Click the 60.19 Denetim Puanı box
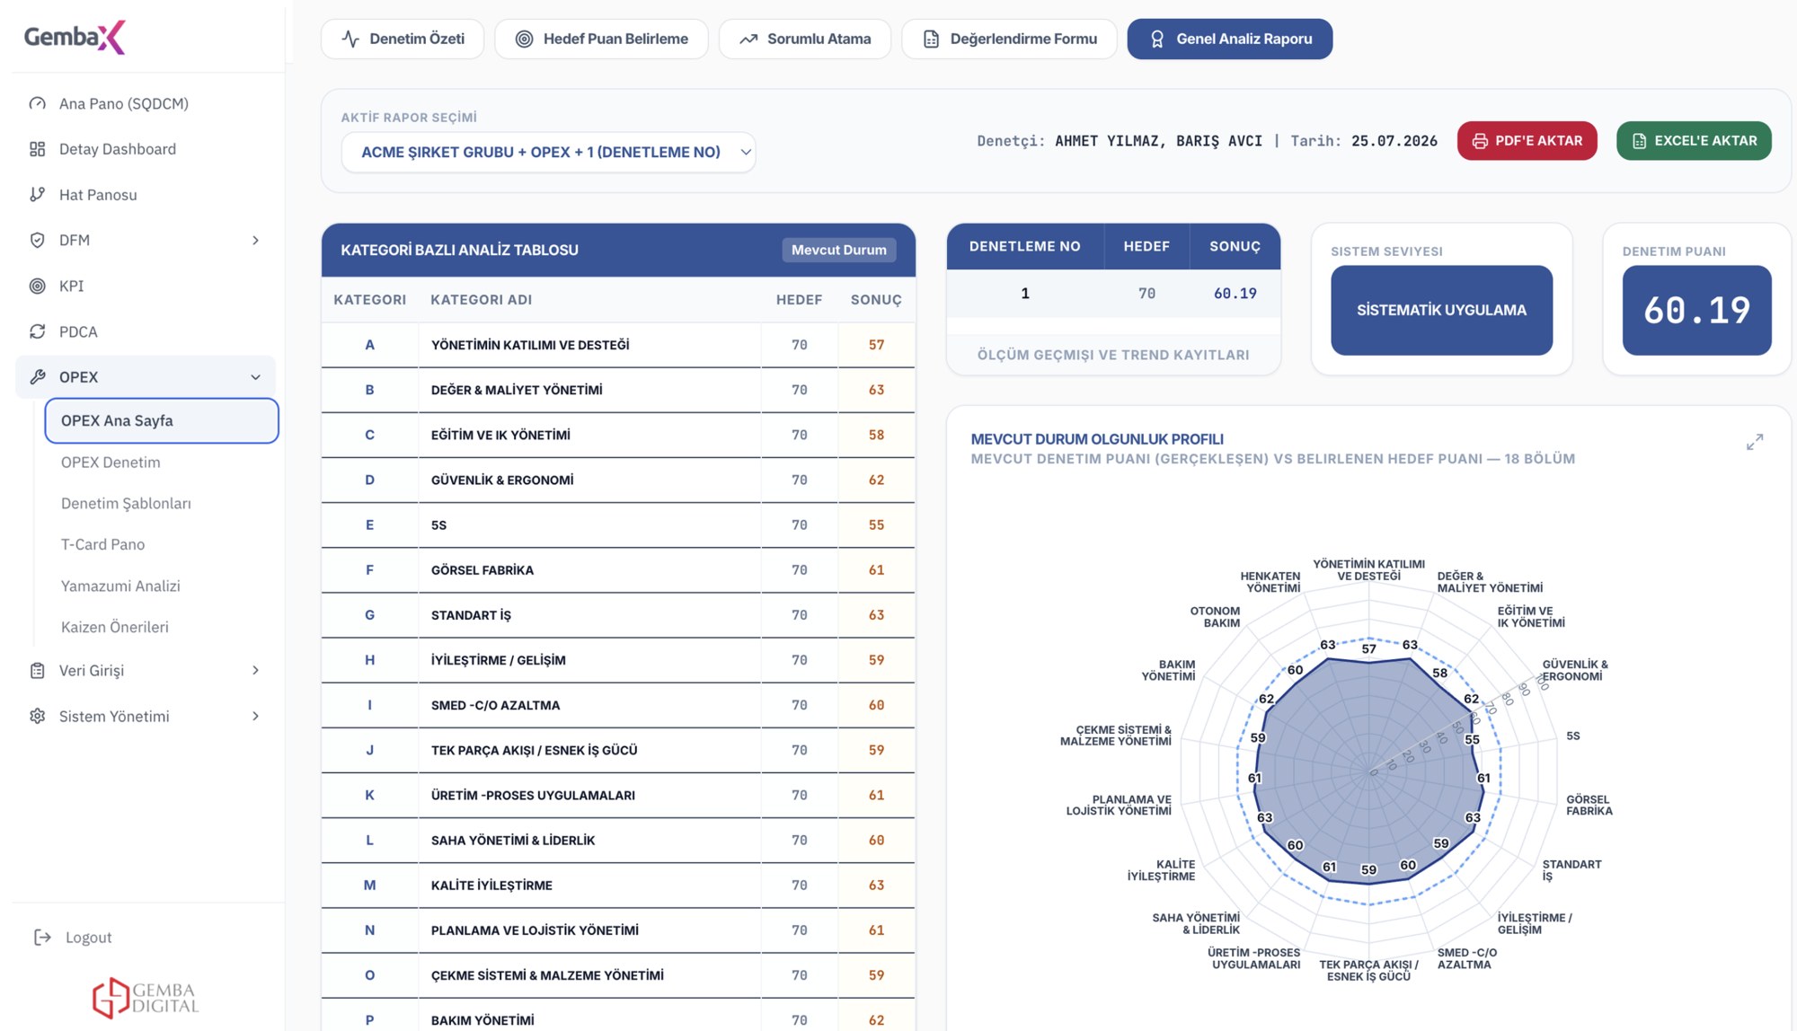 point(1696,310)
